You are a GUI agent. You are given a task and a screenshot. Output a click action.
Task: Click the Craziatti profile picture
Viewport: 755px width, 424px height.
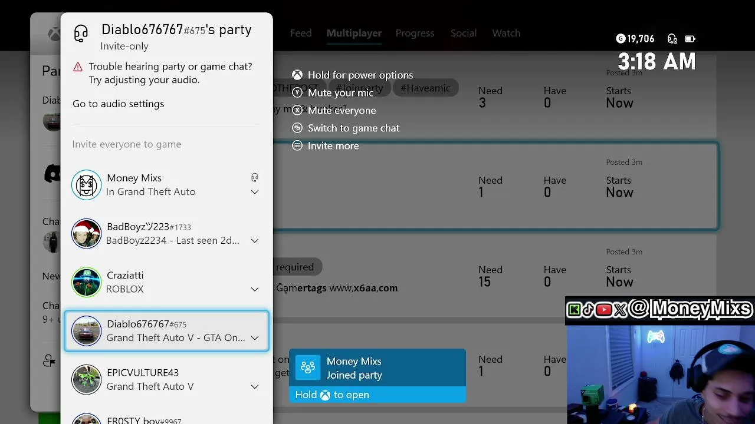[x=87, y=282]
